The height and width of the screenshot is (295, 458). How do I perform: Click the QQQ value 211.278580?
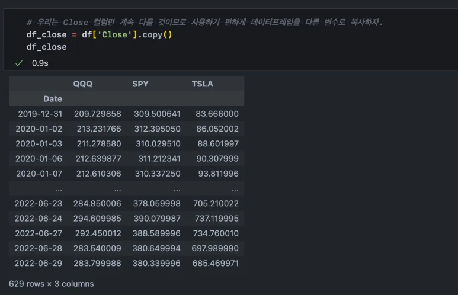[98, 143]
